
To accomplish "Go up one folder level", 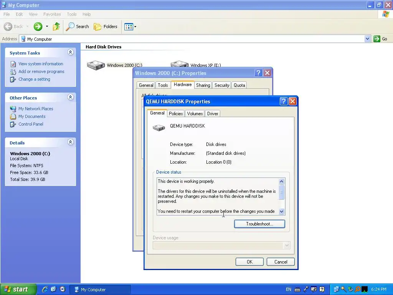I will [x=56, y=27].
